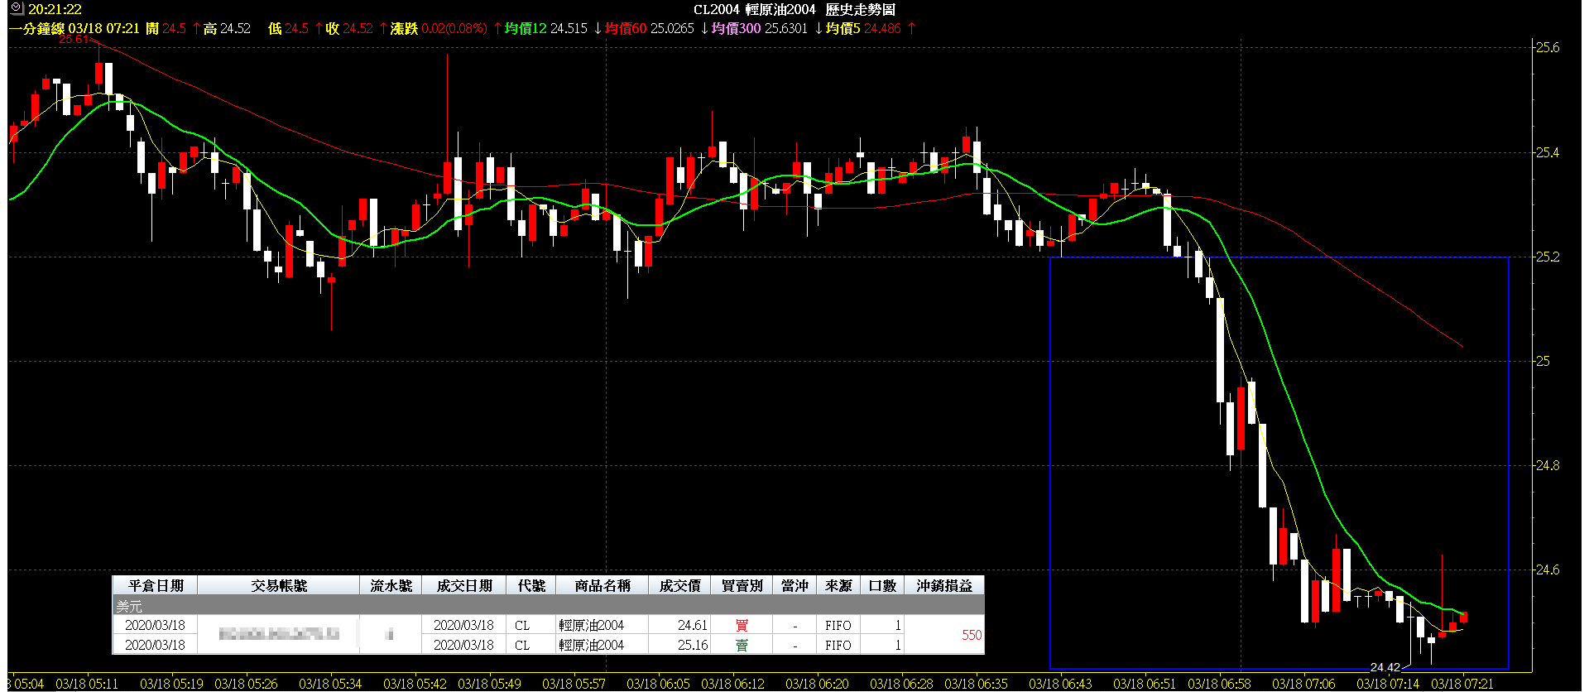
Task: Click 輕原油2004 in the 24.61 row
Action: coord(592,625)
